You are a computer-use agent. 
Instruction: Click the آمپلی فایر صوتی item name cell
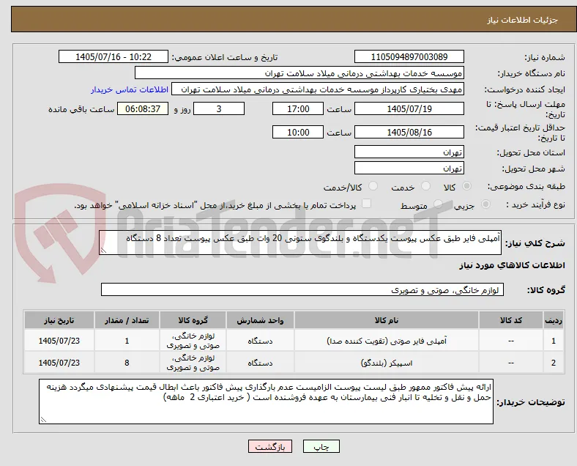(x=387, y=341)
